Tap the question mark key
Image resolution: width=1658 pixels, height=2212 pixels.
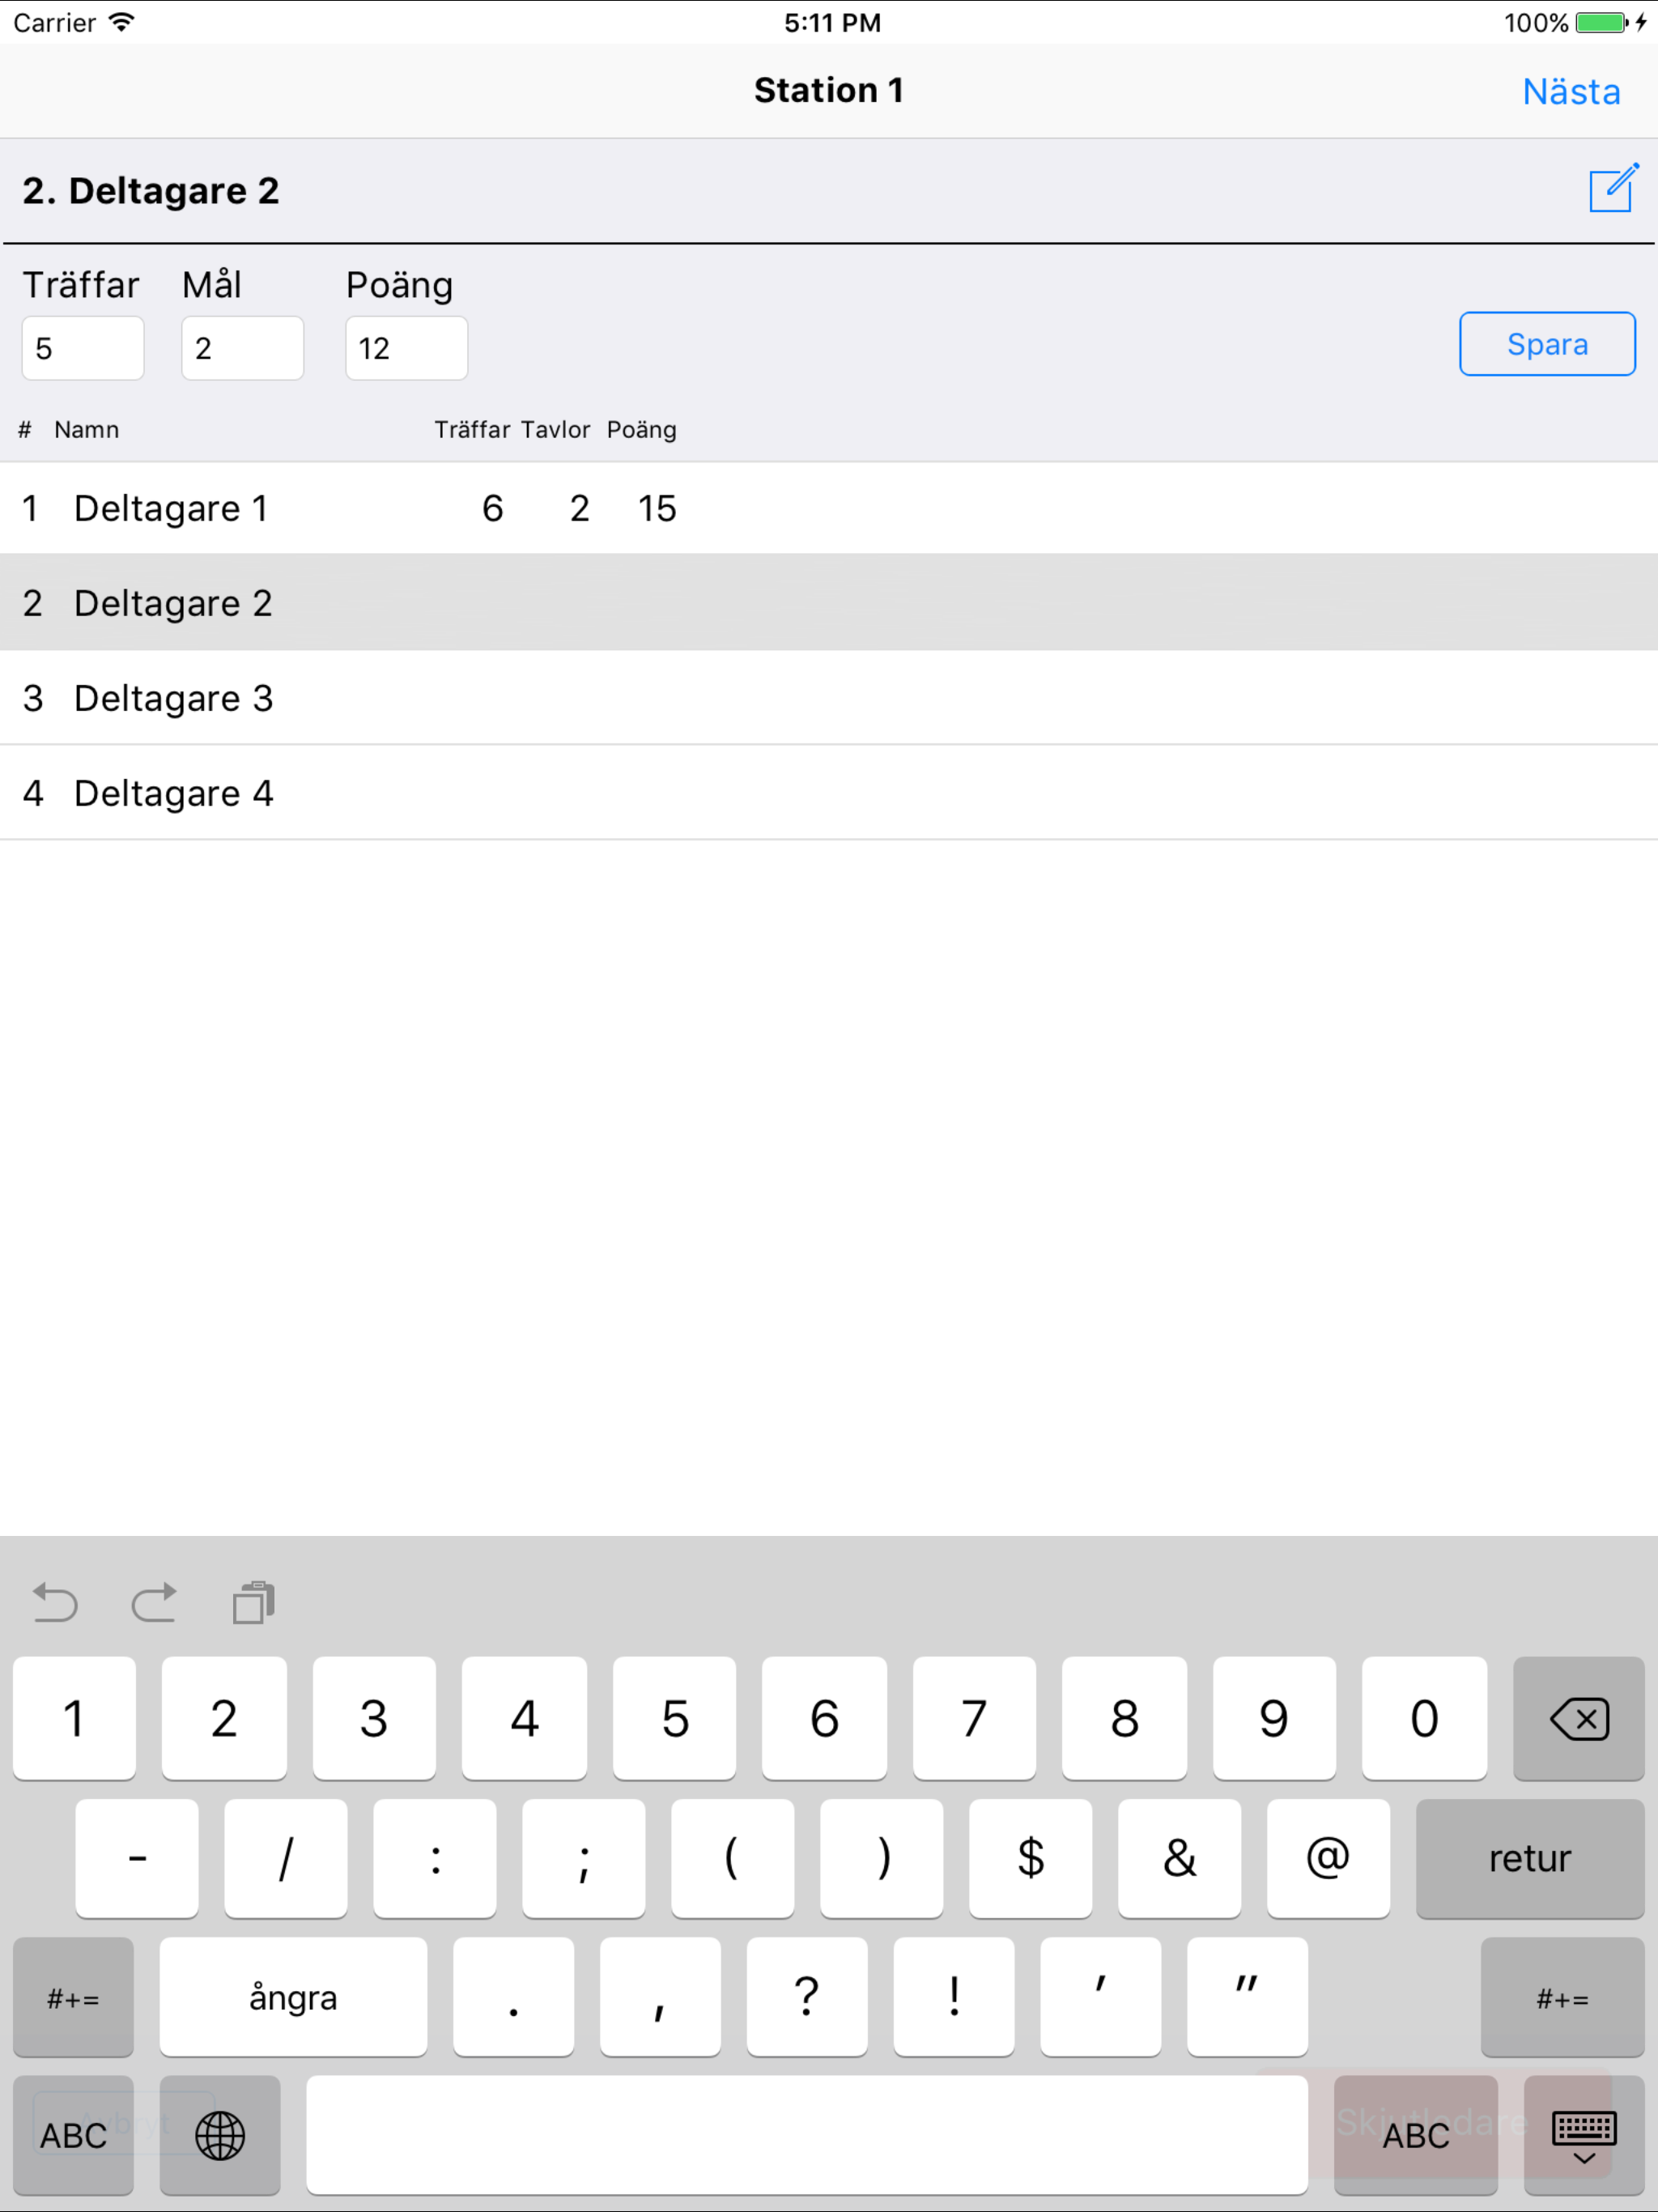pyautogui.click(x=807, y=1997)
